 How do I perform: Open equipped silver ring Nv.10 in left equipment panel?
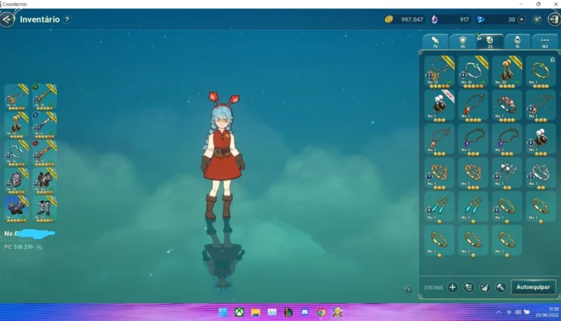point(16,153)
